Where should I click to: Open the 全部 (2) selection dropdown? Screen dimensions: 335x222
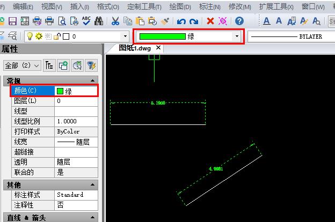(22, 65)
